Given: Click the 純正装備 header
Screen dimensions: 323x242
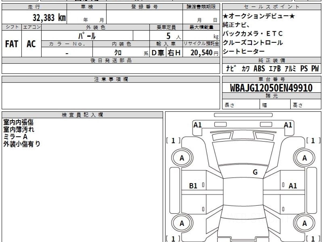Looking at the screenshot, I should [x=272, y=60].
